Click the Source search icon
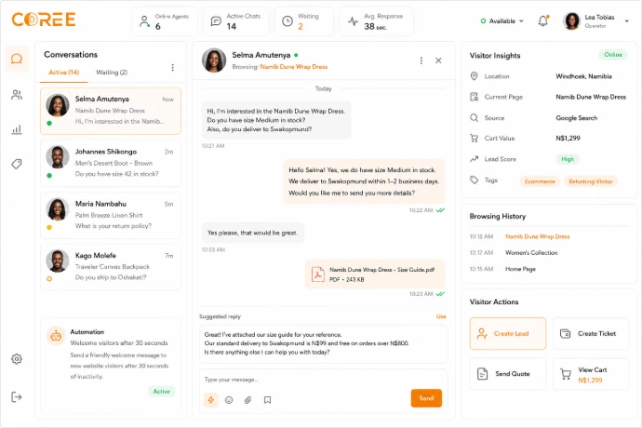 (475, 118)
